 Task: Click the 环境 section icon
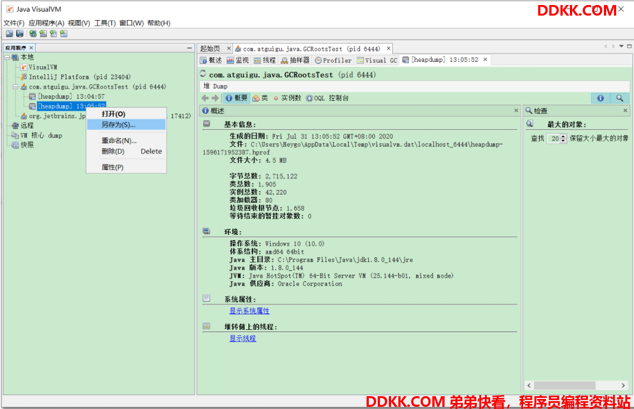pyautogui.click(x=207, y=231)
